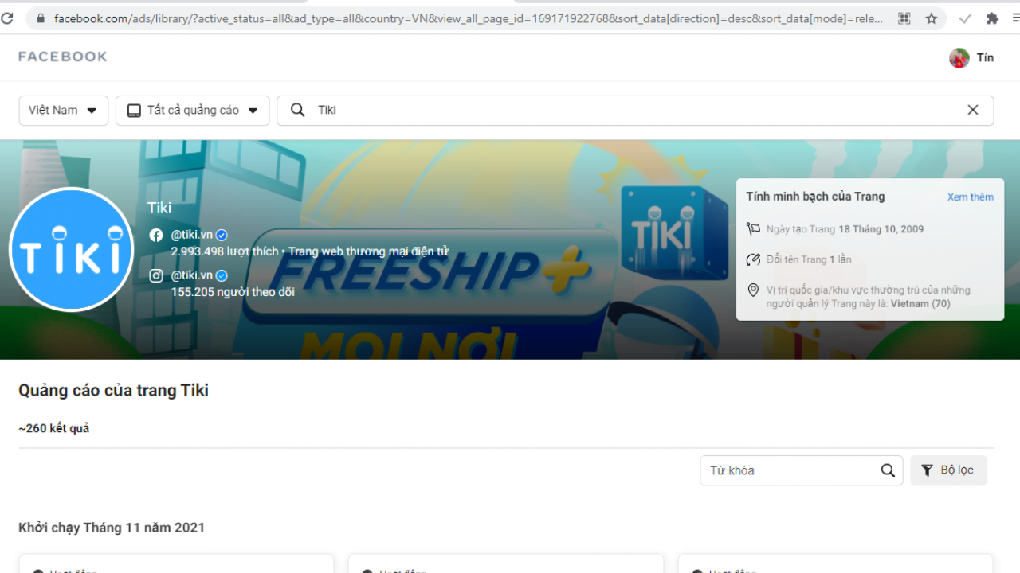Clear the Tiki search with X icon
The height and width of the screenshot is (573, 1020).
pos(973,110)
